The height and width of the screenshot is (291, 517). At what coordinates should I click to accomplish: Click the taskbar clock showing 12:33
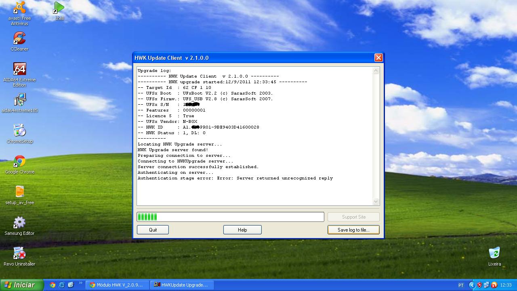click(506, 285)
